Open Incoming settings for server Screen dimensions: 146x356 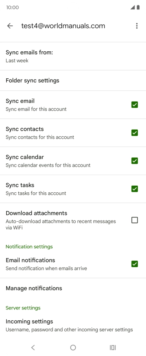click(x=73, y=325)
